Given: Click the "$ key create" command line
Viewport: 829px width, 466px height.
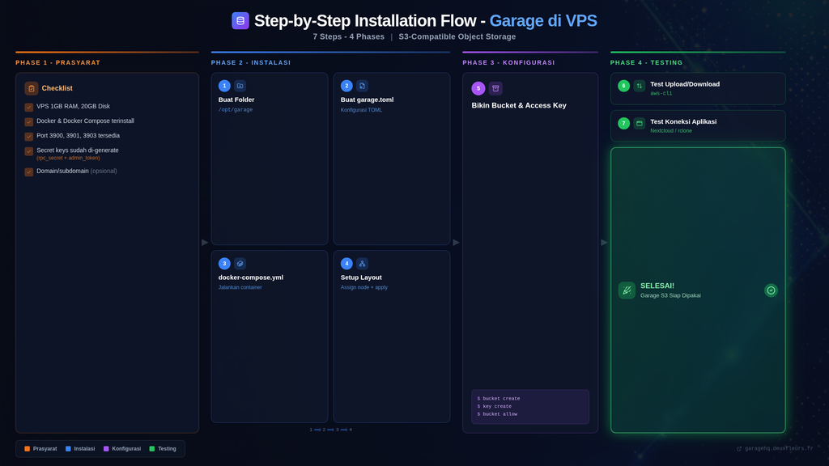Looking at the screenshot, I should point(495,406).
